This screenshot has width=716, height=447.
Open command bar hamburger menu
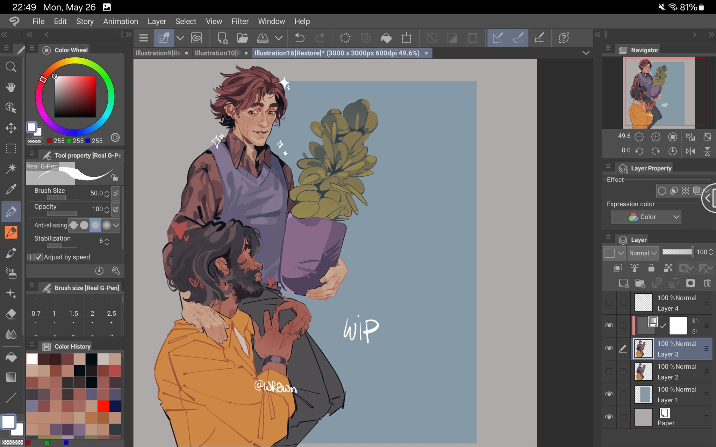pos(143,38)
